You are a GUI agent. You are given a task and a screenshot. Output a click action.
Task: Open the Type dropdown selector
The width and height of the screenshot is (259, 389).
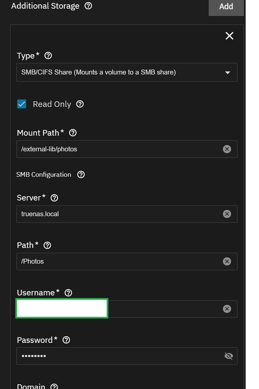coord(127,72)
